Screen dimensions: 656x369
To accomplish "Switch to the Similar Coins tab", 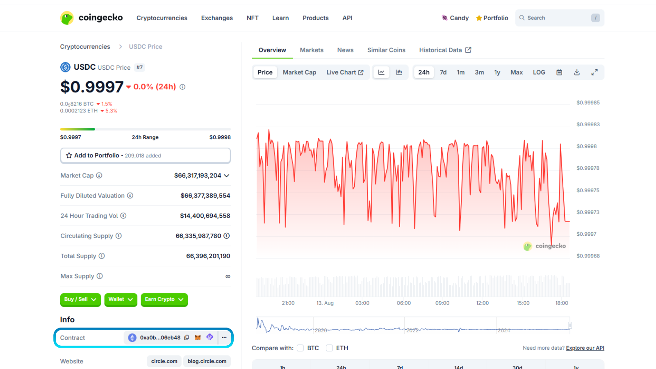I will pyautogui.click(x=386, y=50).
